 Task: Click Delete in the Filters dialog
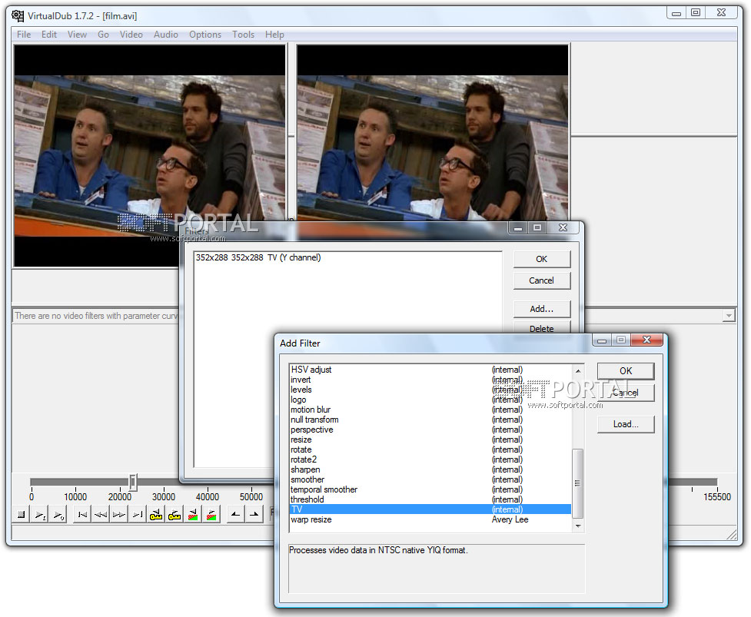542,328
